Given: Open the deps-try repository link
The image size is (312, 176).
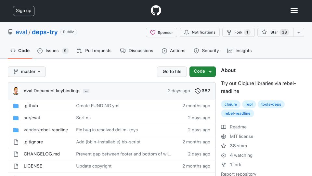Looking at the screenshot, I should [x=45, y=32].
